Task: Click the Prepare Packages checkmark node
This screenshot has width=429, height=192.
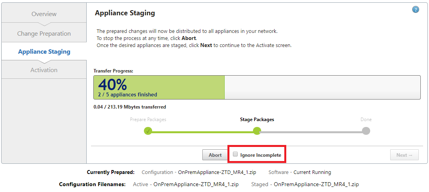Action: coord(148,131)
